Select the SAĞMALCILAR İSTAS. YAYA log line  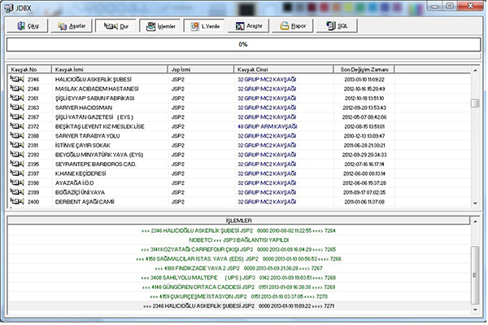(x=238, y=259)
